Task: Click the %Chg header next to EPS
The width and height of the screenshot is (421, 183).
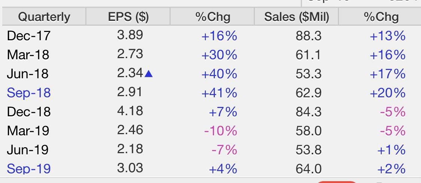Action: 213,17
